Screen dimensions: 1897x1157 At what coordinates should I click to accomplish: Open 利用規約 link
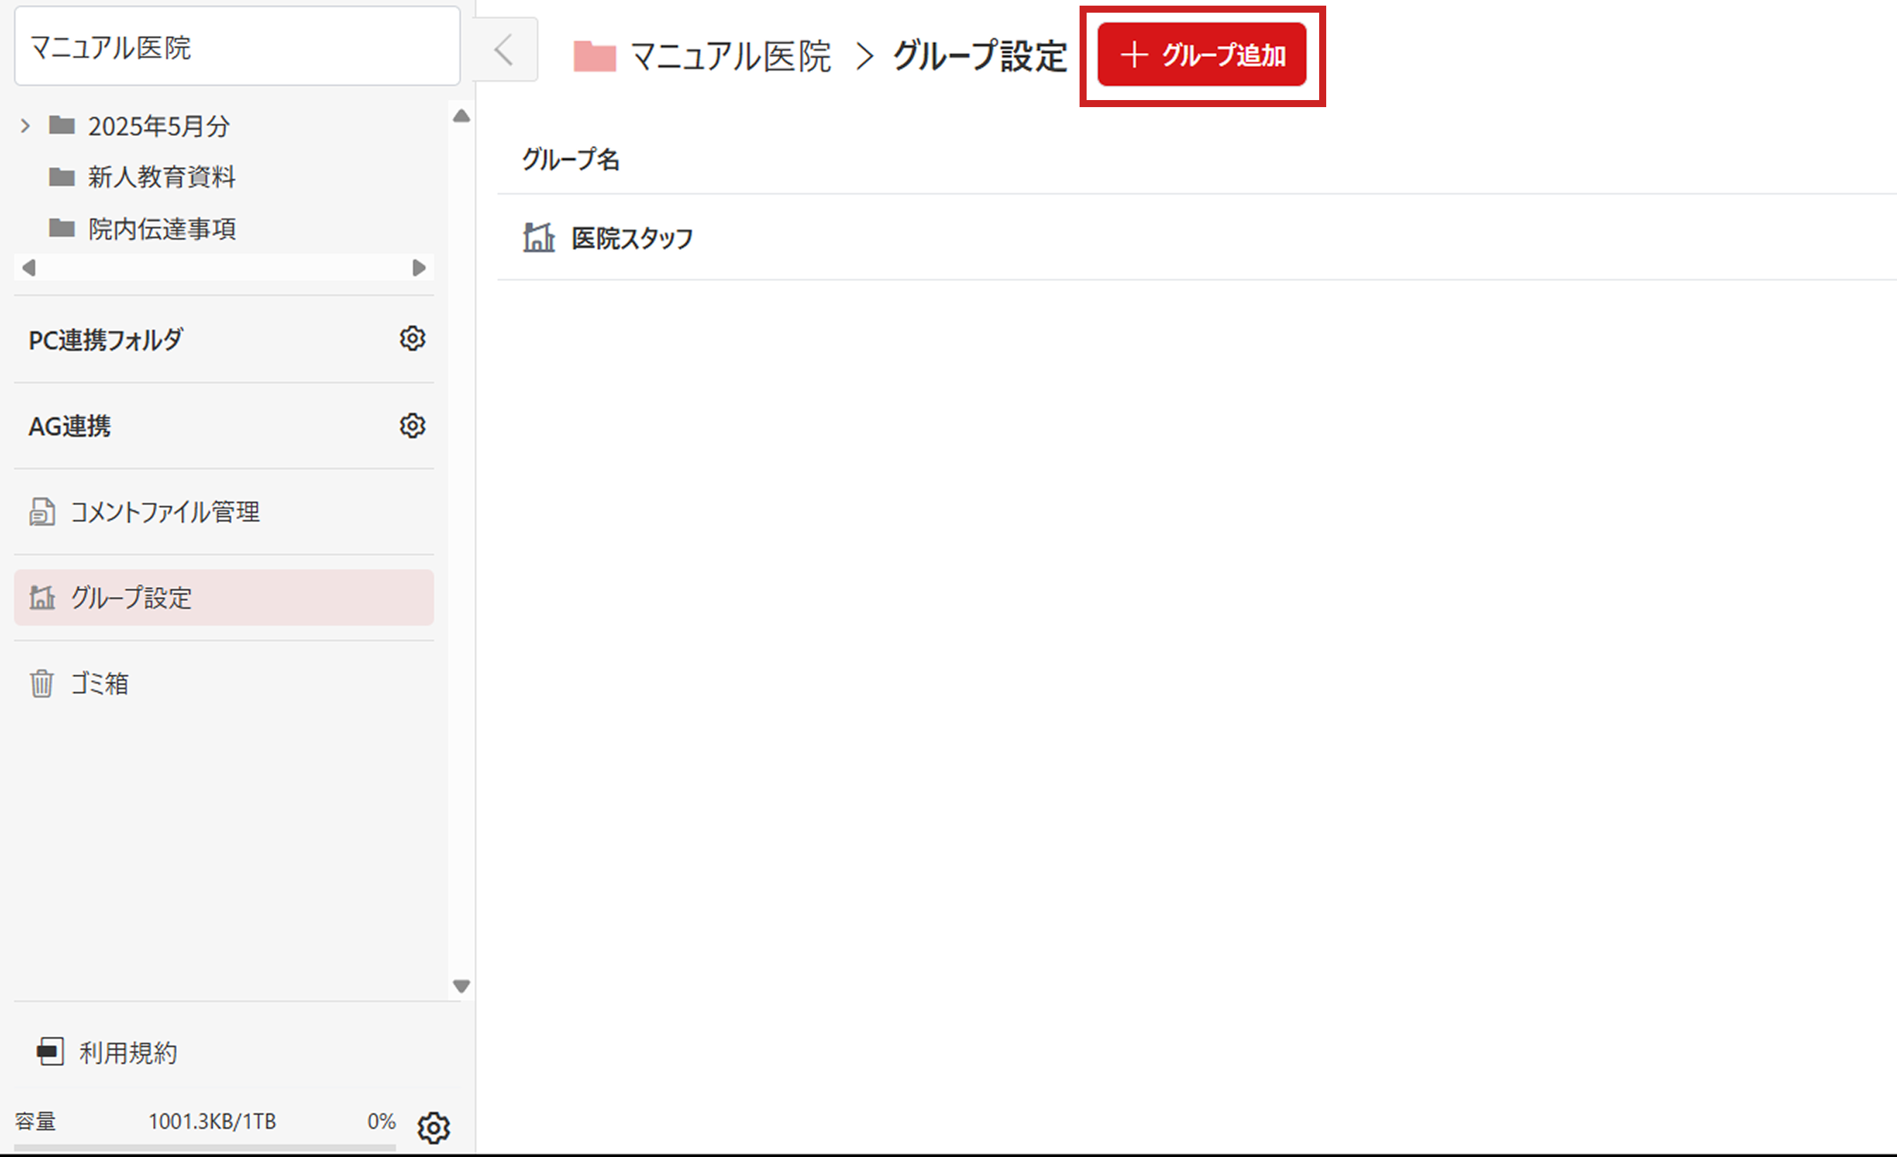coord(128,1052)
